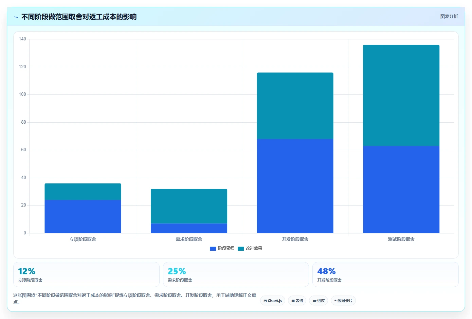The image size is (472, 319).
Task: Click the teal segment of the 需求阶段取舍 bar
Action: pyautogui.click(x=189, y=206)
